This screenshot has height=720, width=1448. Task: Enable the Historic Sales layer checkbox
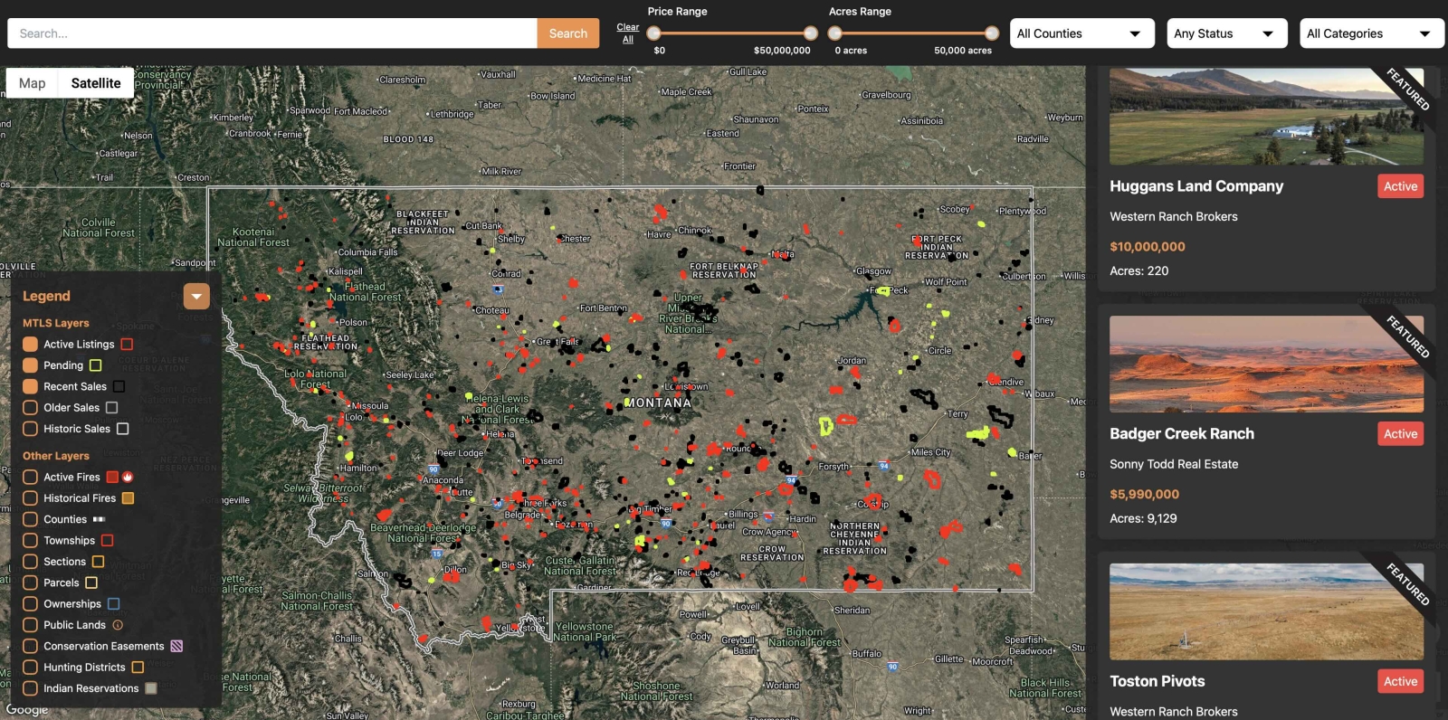pyautogui.click(x=30, y=429)
